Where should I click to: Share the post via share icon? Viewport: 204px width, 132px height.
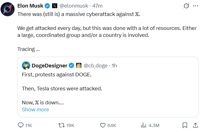coord(195,125)
